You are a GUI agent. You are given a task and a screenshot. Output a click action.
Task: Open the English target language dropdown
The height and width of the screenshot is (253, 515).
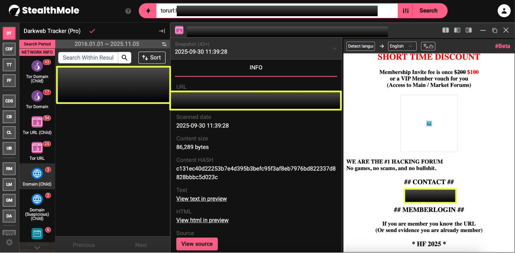402,46
